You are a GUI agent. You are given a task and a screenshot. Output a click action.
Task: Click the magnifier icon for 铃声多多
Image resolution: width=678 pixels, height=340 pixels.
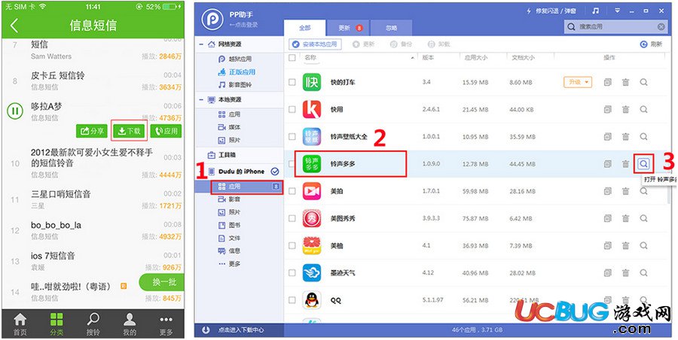[x=643, y=164]
